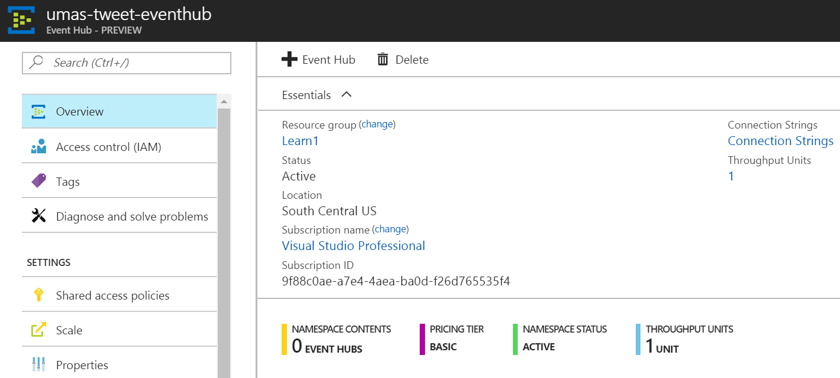Click the South Central US location text
This screenshot has width=840, height=378.
coord(329,211)
